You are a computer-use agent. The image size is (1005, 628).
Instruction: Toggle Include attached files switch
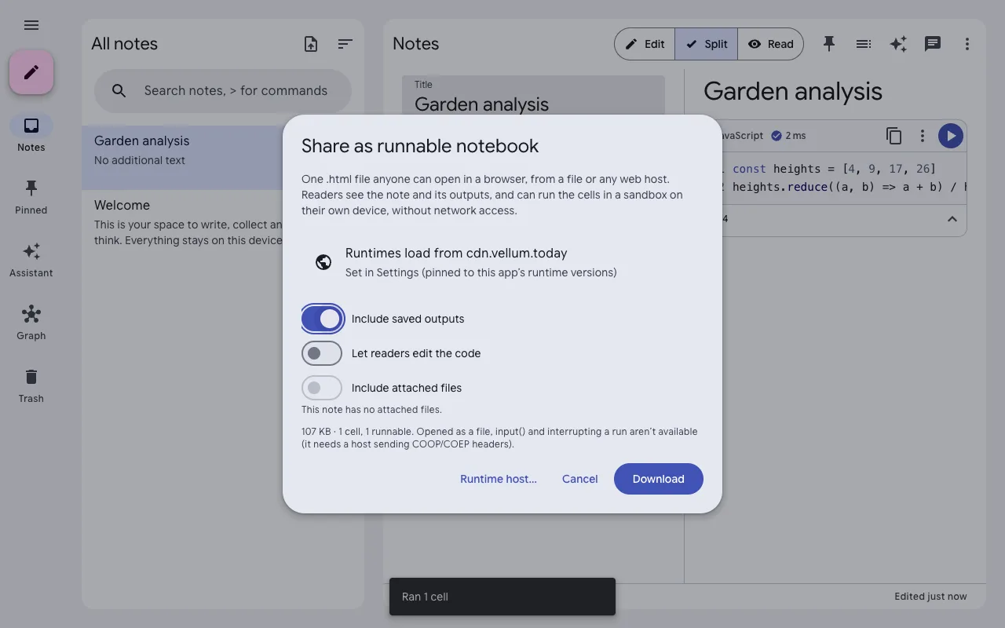pyautogui.click(x=322, y=388)
